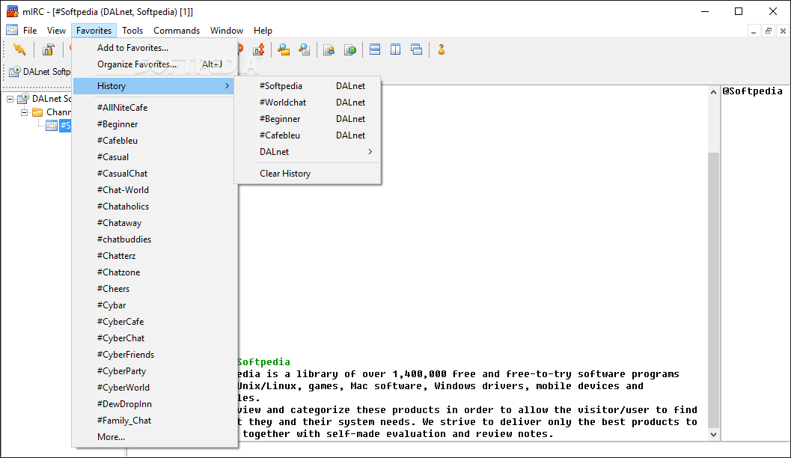The width and height of the screenshot is (791, 458).
Task: Open the Notify List toolbar icon
Action: point(329,49)
